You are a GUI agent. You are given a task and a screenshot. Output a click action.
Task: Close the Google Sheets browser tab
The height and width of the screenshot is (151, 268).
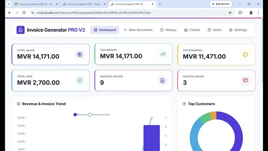point(57,4)
